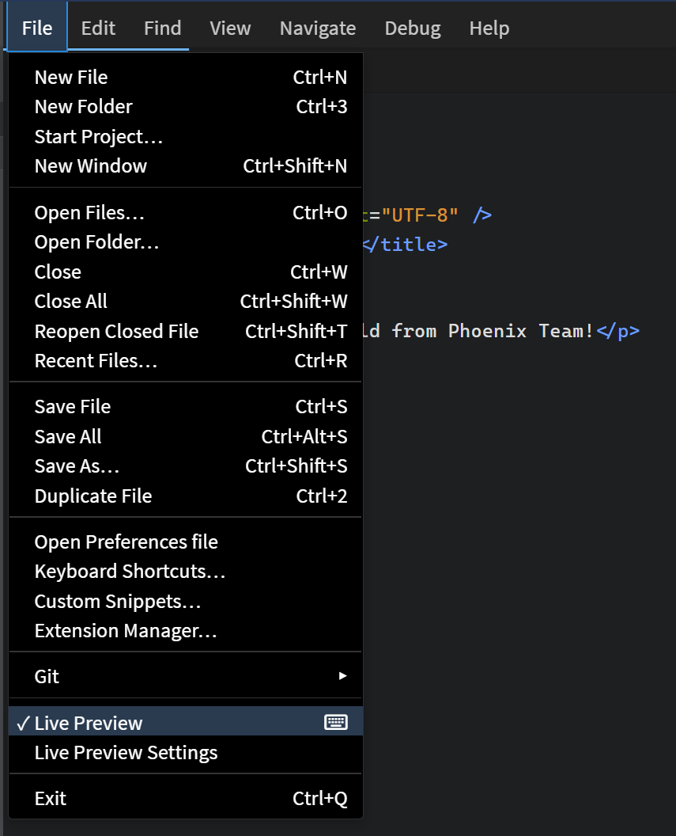Click the checkmark next to Live Preview
676x836 pixels.
23,721
